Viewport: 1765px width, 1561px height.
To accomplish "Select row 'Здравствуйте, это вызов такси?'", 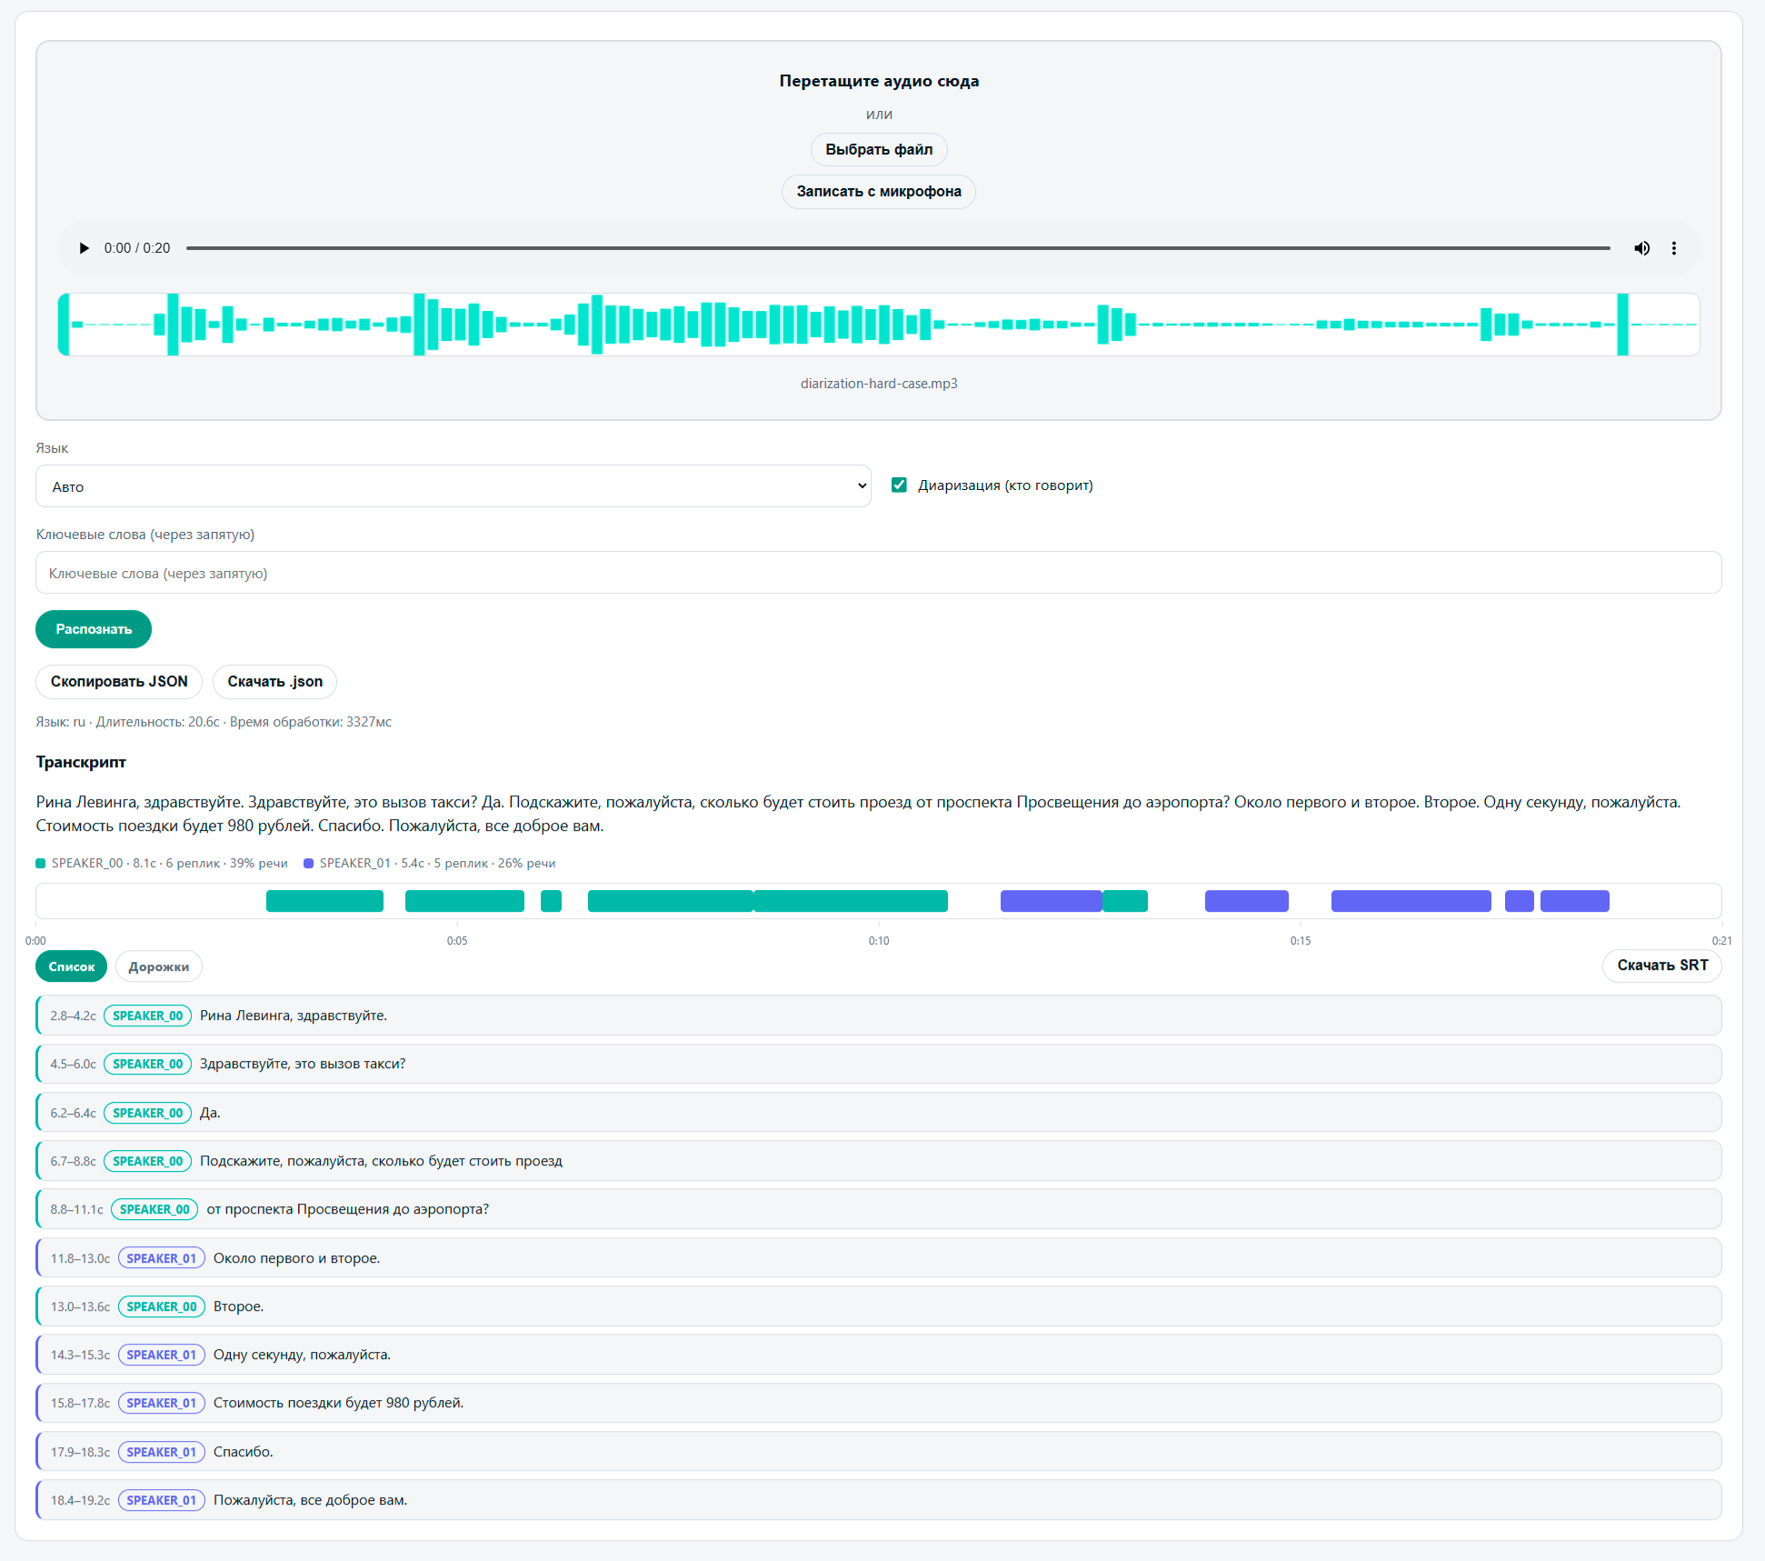I will click(x=879, y=1064).
